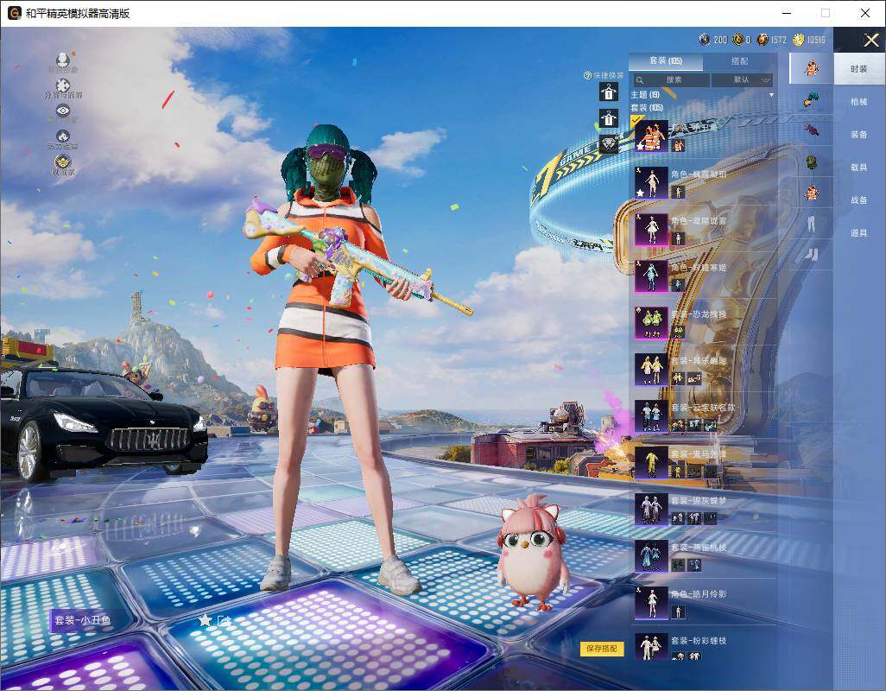
Task: Click the first piece icon under 云宝联名款
Action: point(678,426)
